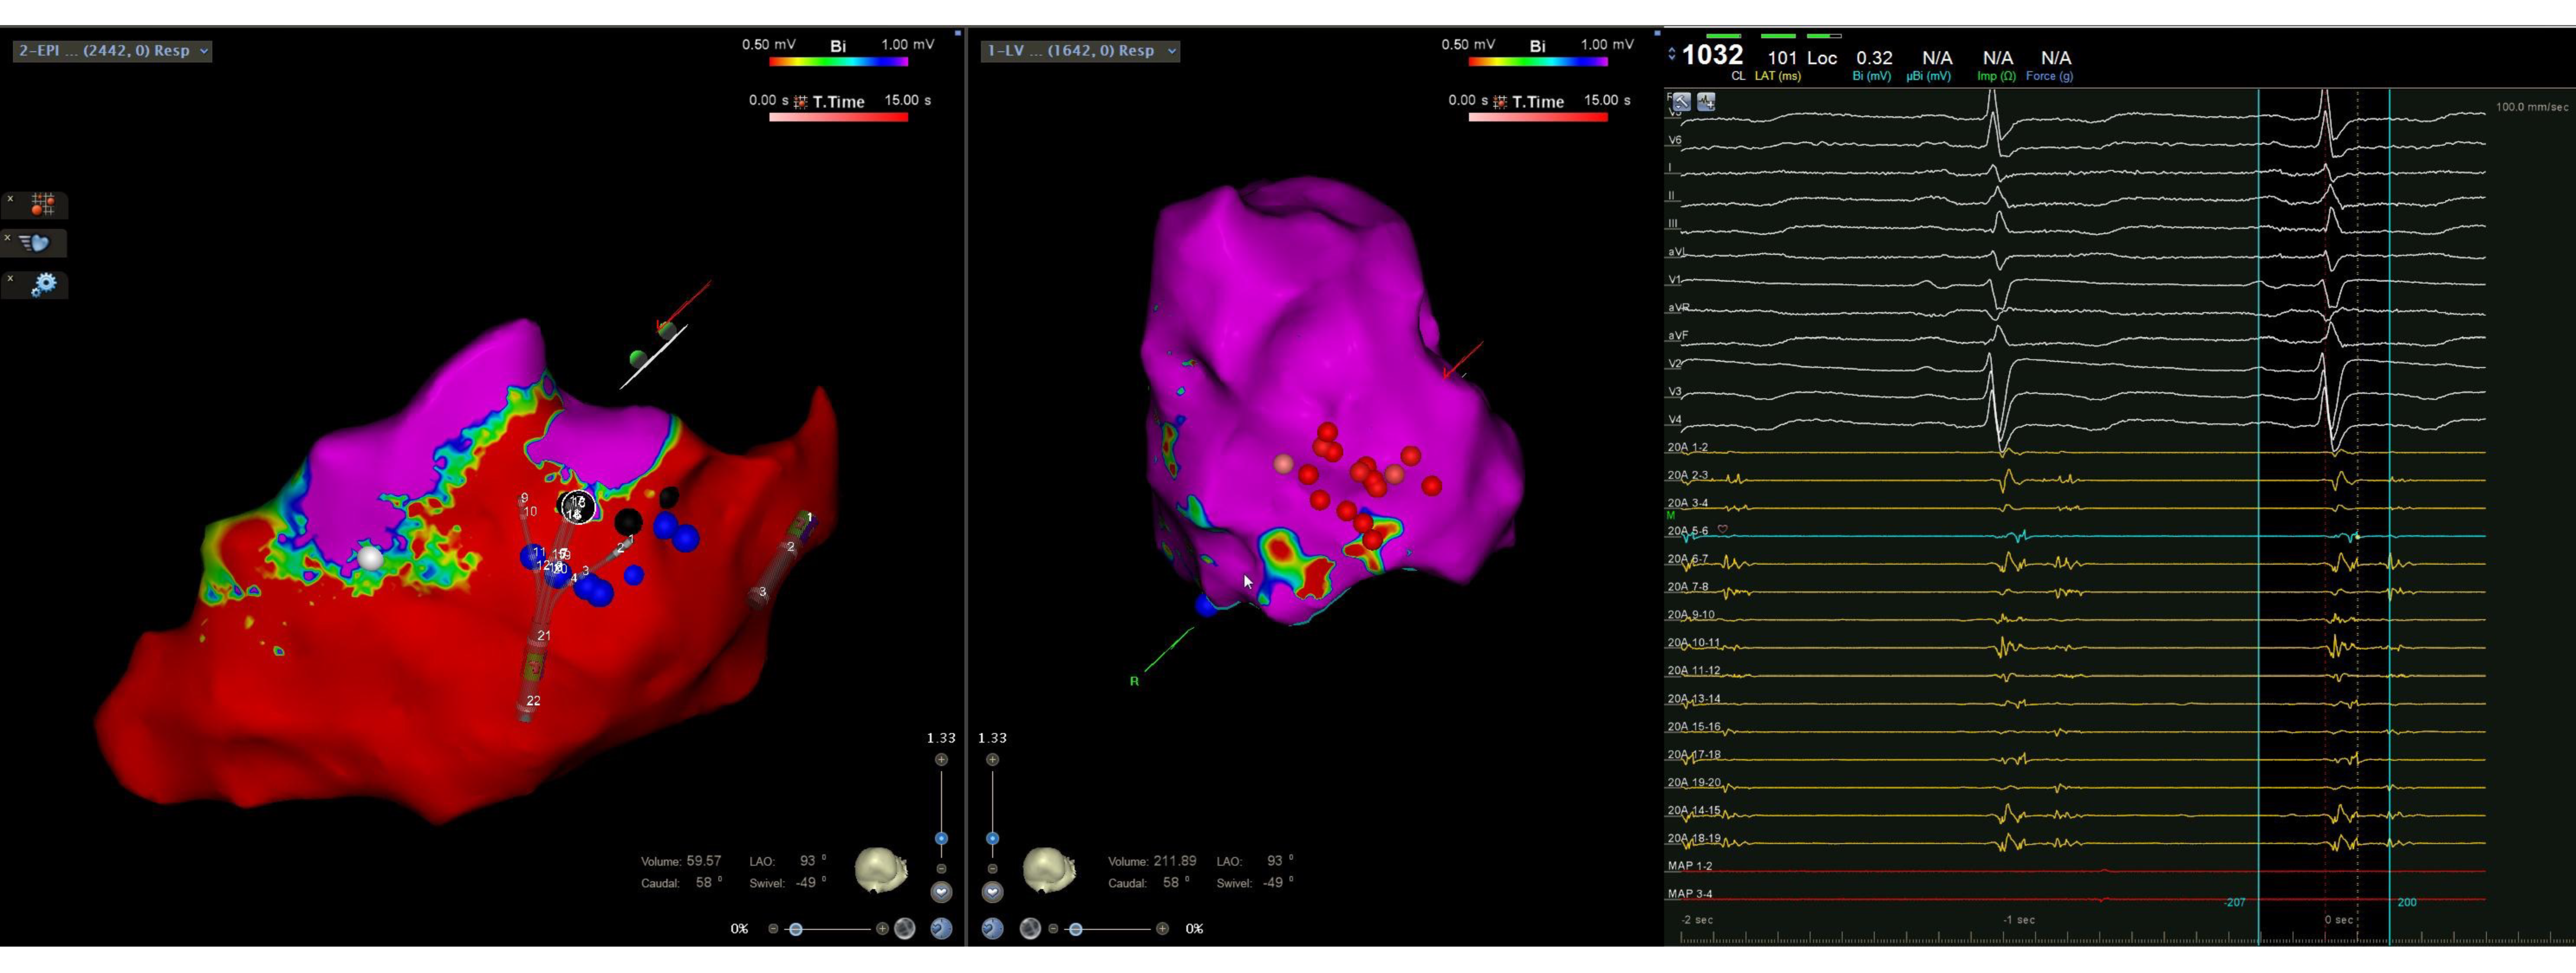Open the fast heart mapping panel icon

36,243
